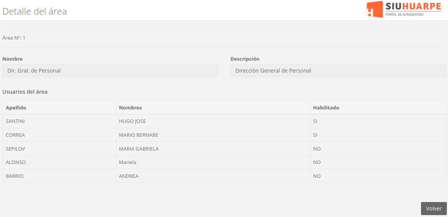
Task: Select the CORREA row surname cell
Action: click(x=15, y=135)
